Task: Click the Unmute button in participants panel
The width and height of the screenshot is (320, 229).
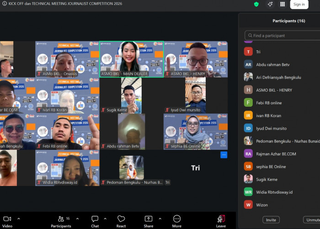Action: point(312,220)
